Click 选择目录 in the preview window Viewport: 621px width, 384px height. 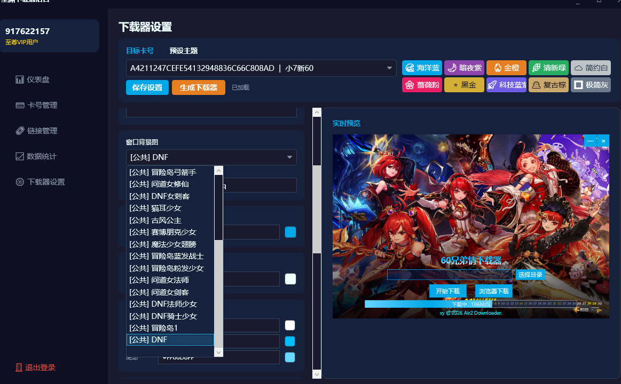(530, 275)
